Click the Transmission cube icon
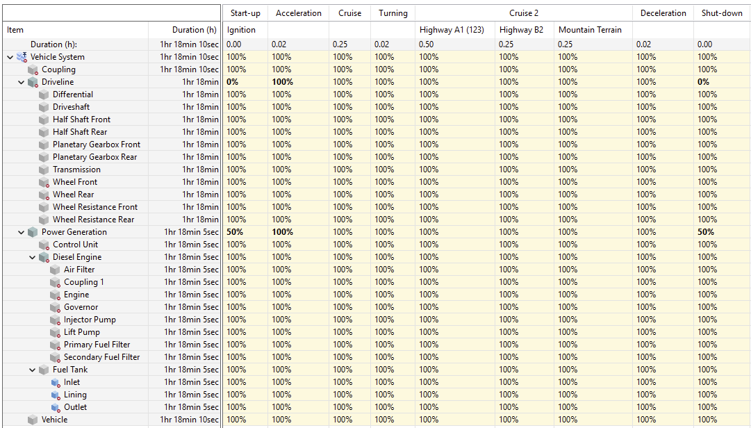 [x=44, y=170]
